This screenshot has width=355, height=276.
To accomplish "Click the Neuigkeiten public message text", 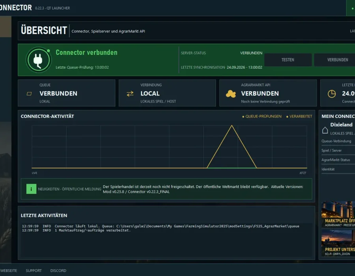I will pyautogui.click(x=203, y=189).
